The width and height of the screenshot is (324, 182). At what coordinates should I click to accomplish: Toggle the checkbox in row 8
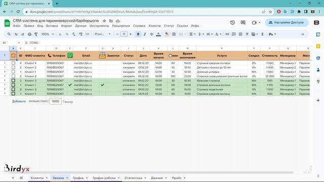[x=13, y=89]
